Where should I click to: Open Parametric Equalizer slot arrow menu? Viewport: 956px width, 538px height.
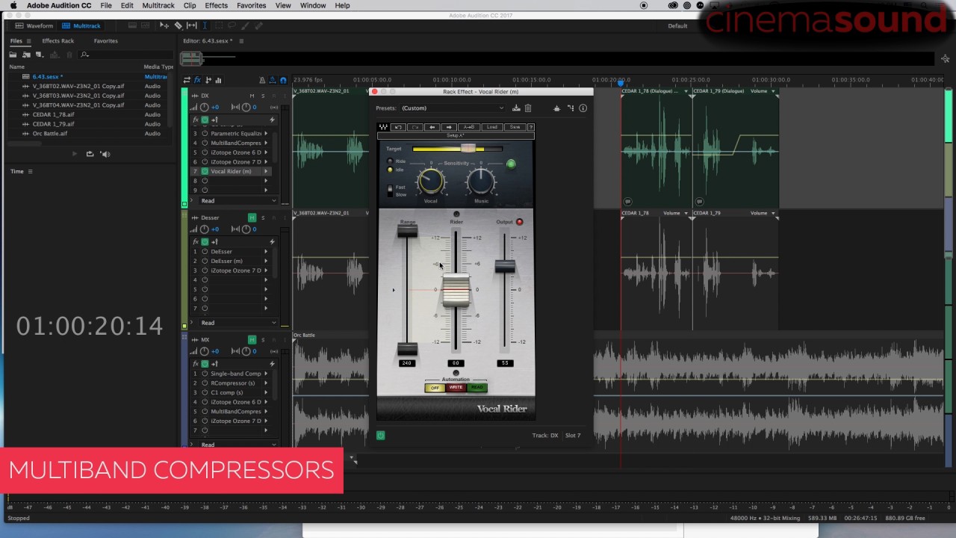266,134
